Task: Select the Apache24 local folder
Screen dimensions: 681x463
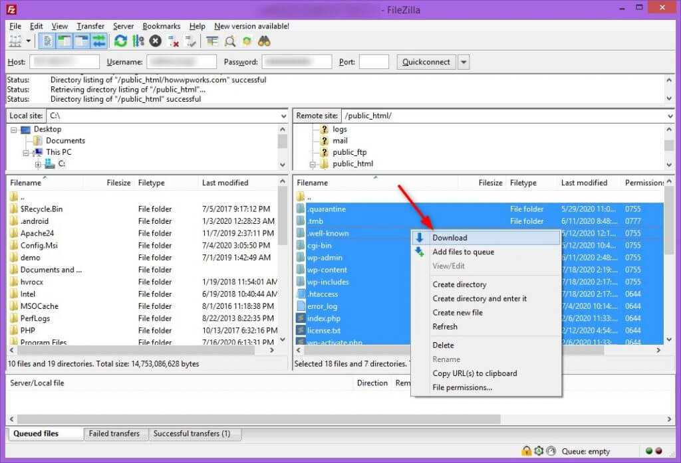Action: (x=37, y=233)
